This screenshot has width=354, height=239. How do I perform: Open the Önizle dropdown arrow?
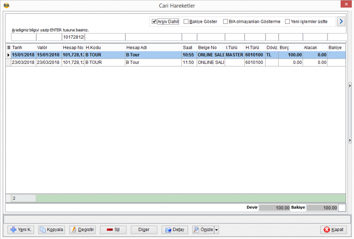point(216,230)
